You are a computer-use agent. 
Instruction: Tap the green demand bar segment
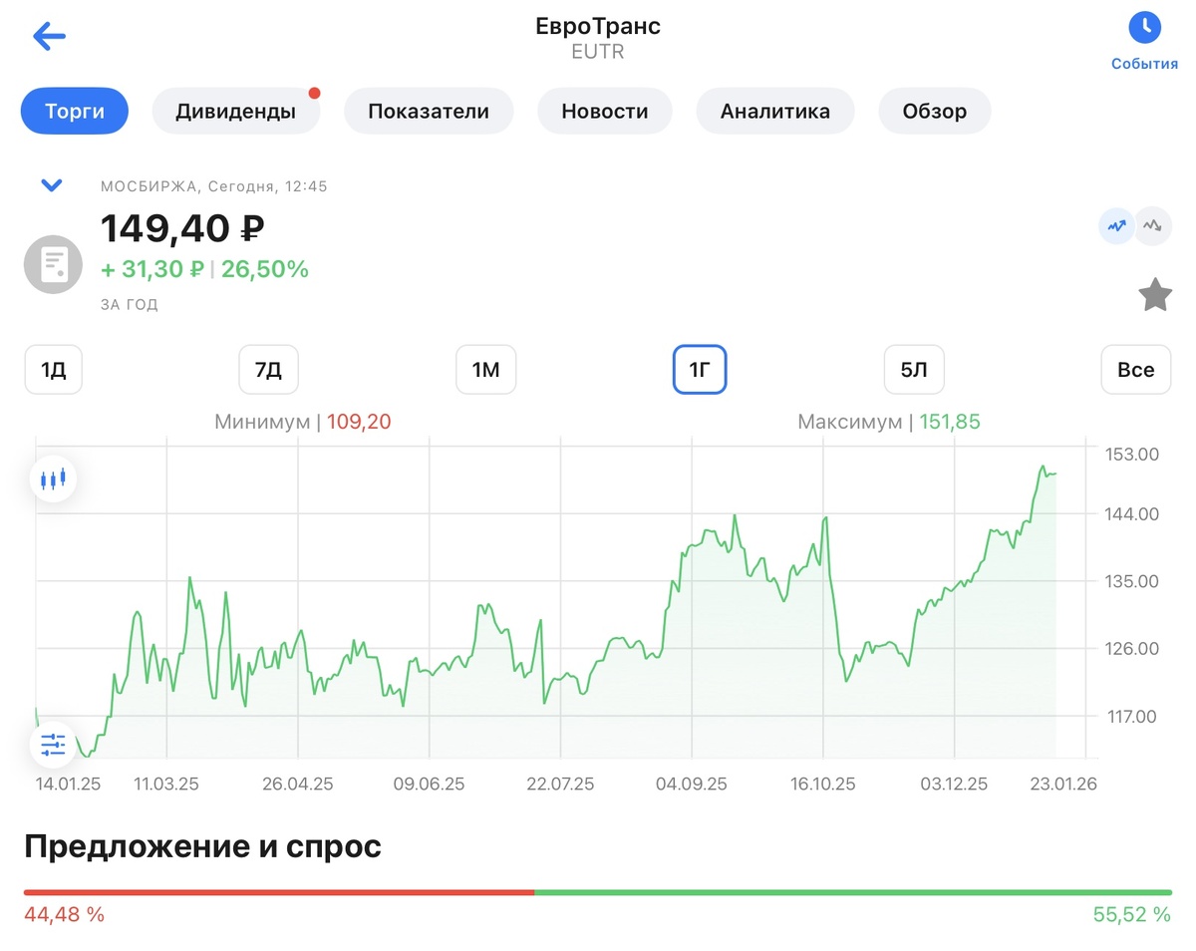[x=853, y=892]
